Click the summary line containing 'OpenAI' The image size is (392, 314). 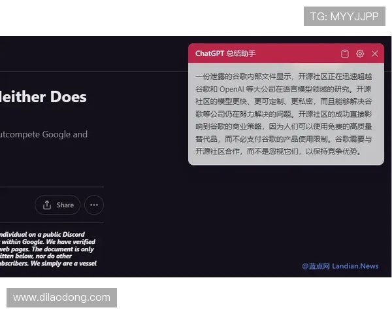pyautogui.click(x=284, y=89)
